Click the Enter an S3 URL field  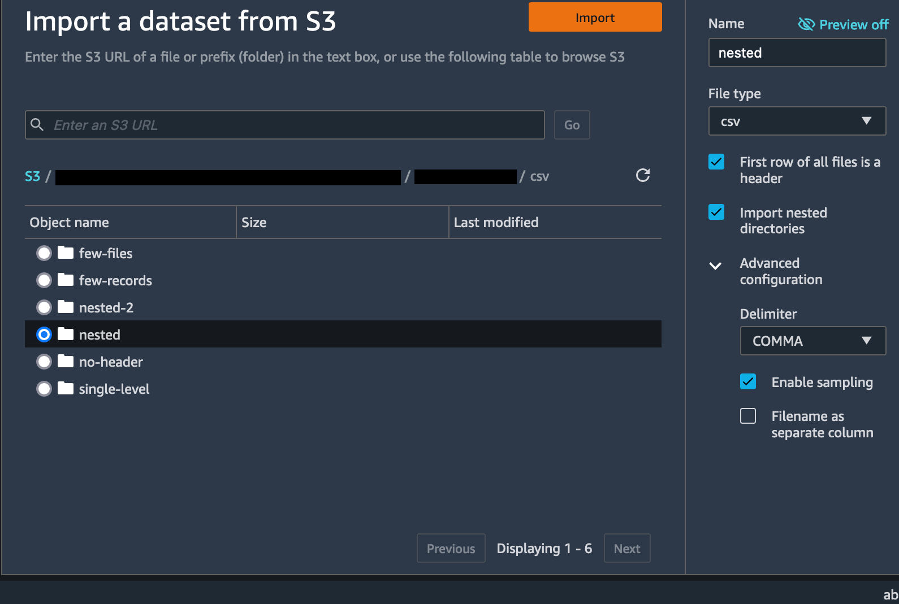(294, 125)
